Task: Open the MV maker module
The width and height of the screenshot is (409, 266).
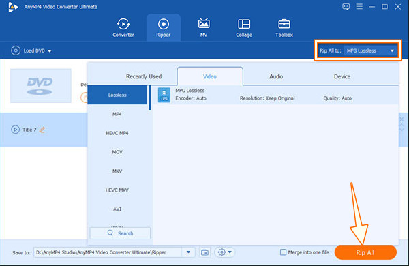Action: [204, 28]
